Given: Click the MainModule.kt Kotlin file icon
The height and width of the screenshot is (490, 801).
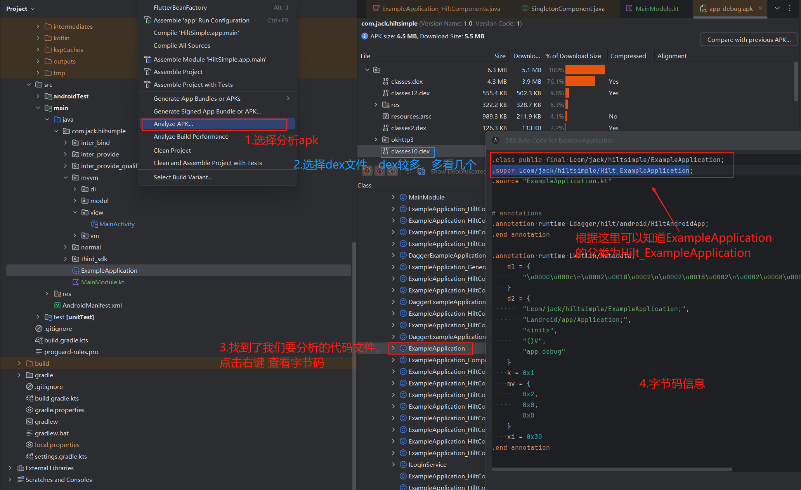Looking at the screenshot, I should [76, 282].
